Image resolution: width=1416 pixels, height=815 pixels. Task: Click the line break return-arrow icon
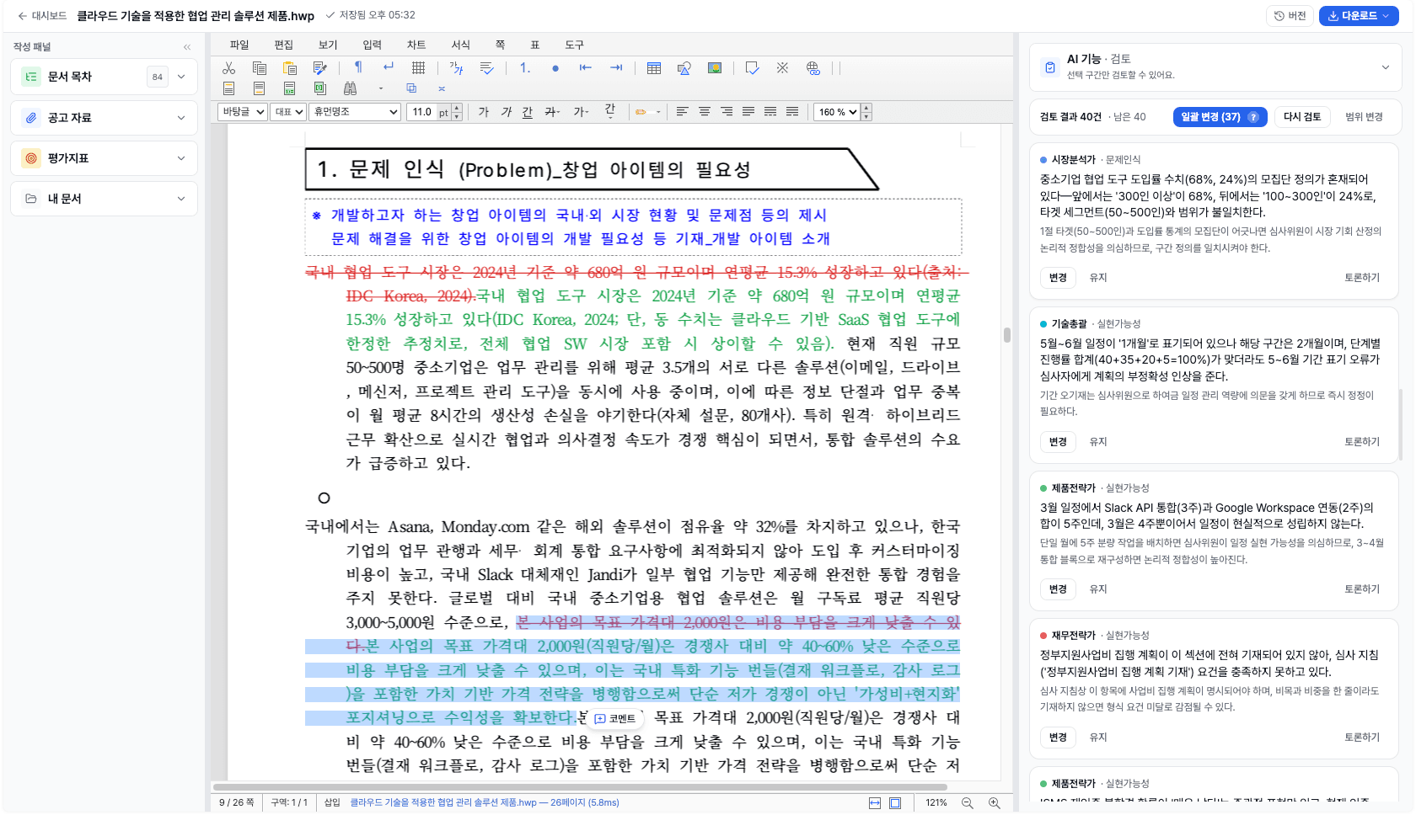point(389,67)
